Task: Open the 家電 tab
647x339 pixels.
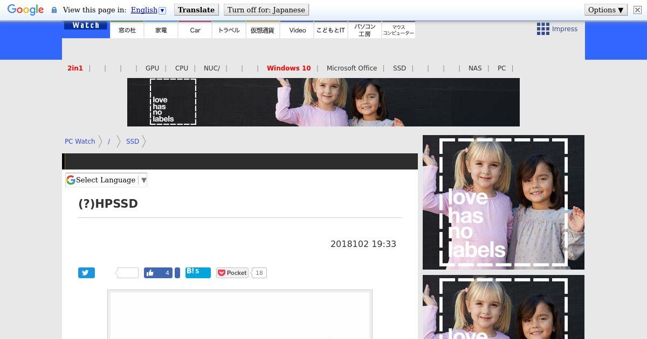Action: (161, 30)
